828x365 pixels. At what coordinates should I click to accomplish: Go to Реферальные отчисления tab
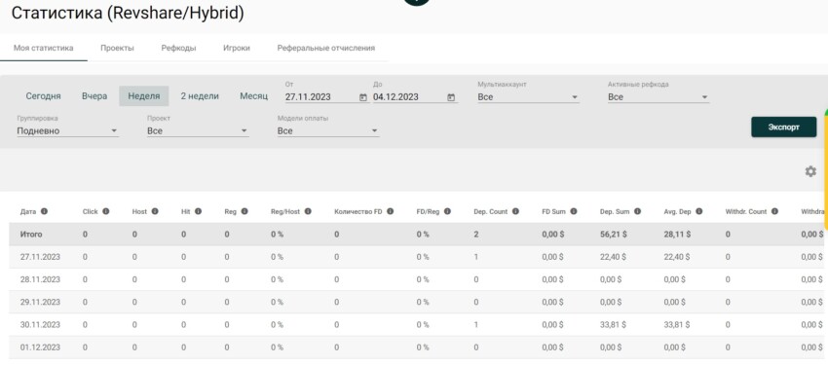(x=325, y=48)
